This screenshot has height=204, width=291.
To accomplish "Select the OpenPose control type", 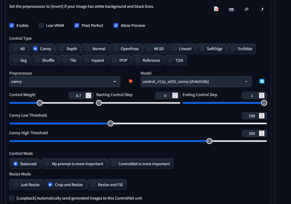I will point(126,49).
